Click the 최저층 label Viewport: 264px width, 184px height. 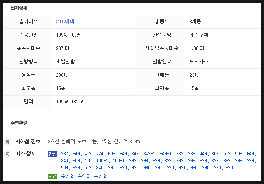click(x=162, y=88)
